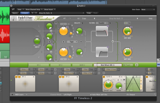This screenshot has height=103, width=160.
Task: Remove the XY 2 modulation source
Action: click(77, 77)
